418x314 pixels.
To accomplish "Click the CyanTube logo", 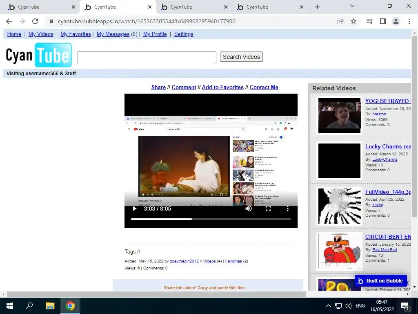I will point(39,55).
